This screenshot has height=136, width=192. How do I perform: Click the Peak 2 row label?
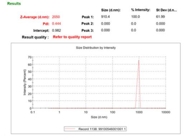click(x=88, y=24)
